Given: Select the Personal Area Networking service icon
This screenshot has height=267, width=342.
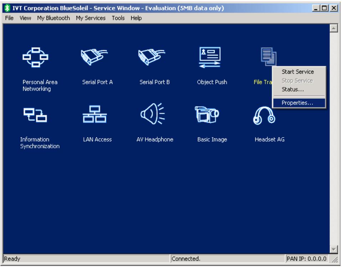Looking at the screenshot, I should (35, 57).
